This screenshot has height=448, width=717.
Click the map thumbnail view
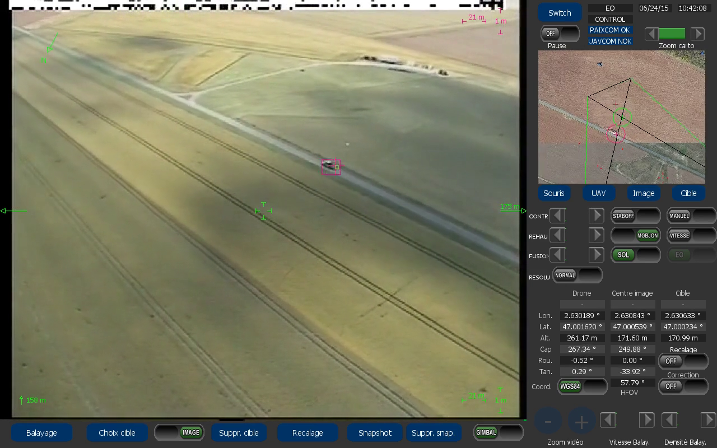[x=622, y=117]
